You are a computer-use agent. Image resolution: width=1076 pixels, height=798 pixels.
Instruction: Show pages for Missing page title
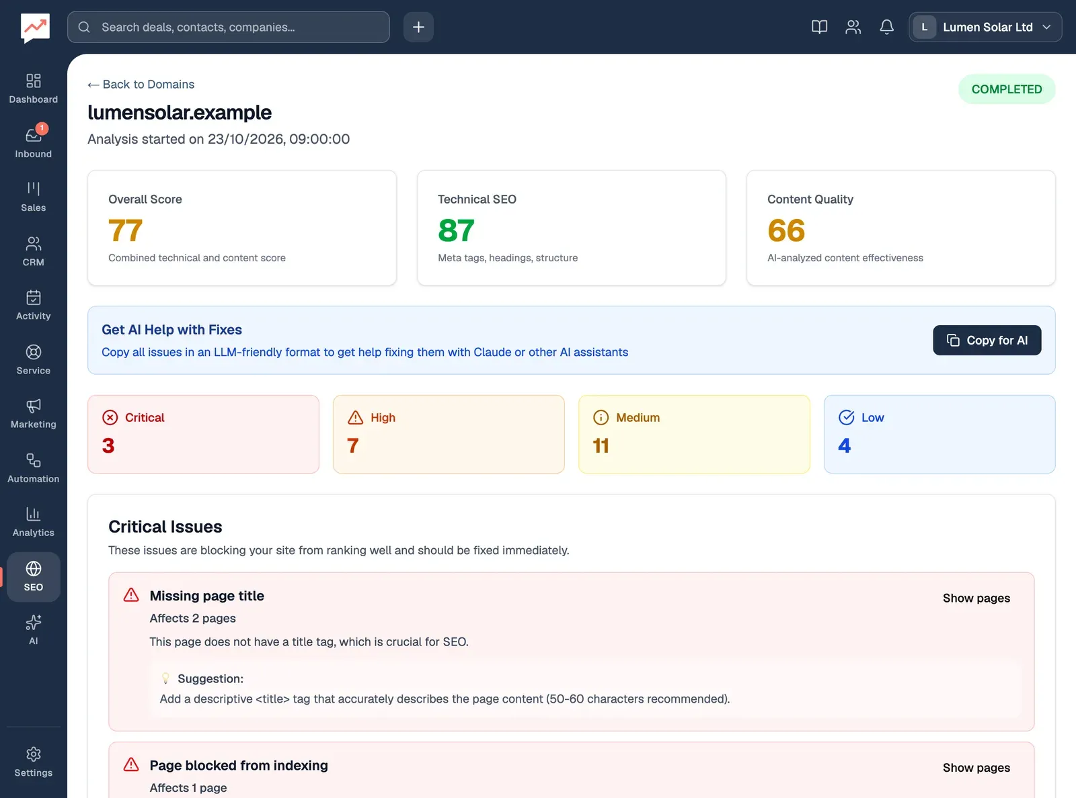click(x=976, y=598)
